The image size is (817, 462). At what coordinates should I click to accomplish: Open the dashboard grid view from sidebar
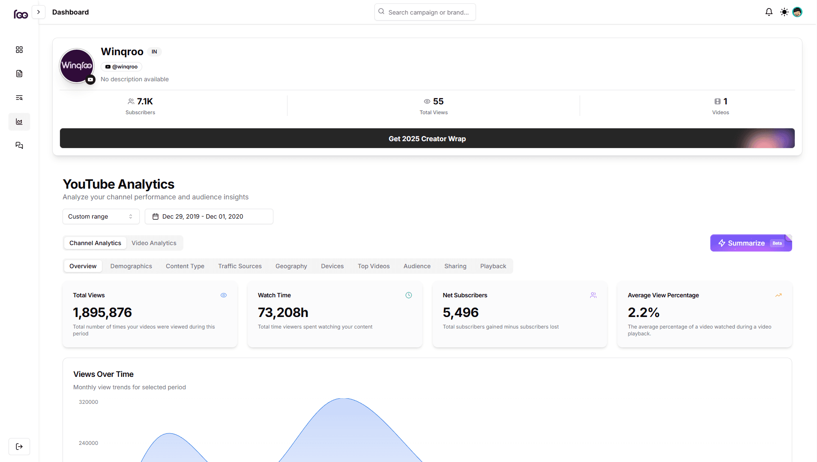19,50
